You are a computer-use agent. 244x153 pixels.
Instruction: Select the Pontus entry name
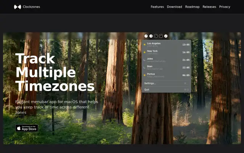coord(151,74)
